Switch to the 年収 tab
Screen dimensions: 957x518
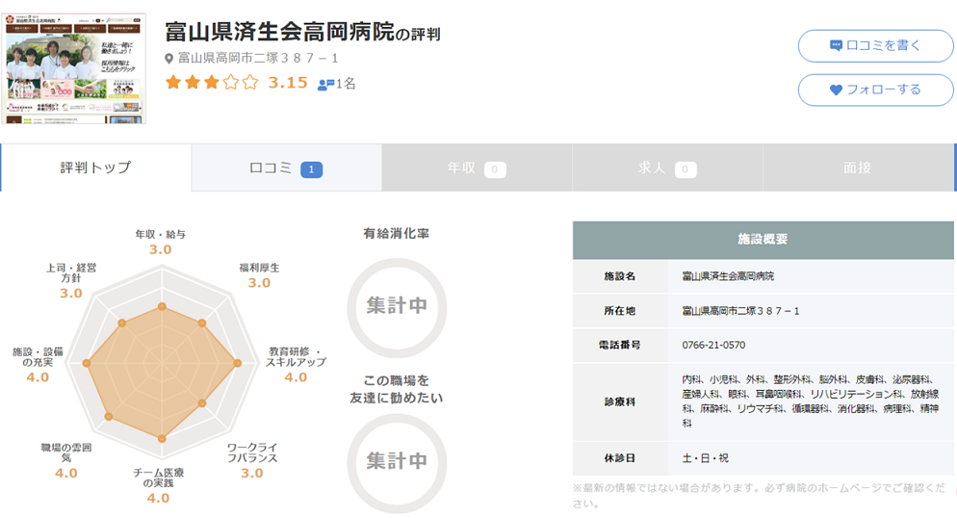click(477, 168)
